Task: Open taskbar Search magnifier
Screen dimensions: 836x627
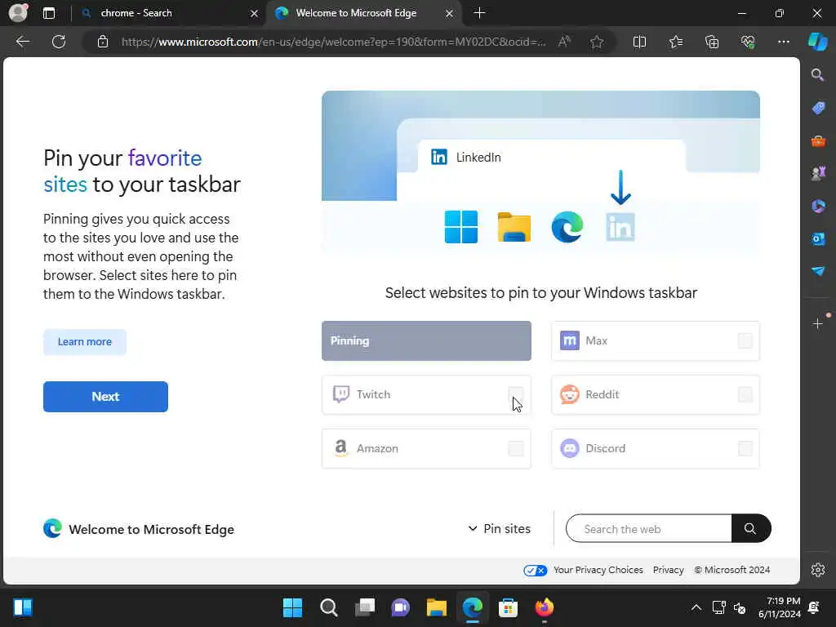Action: pyautogui.click(x=328, y=607)
